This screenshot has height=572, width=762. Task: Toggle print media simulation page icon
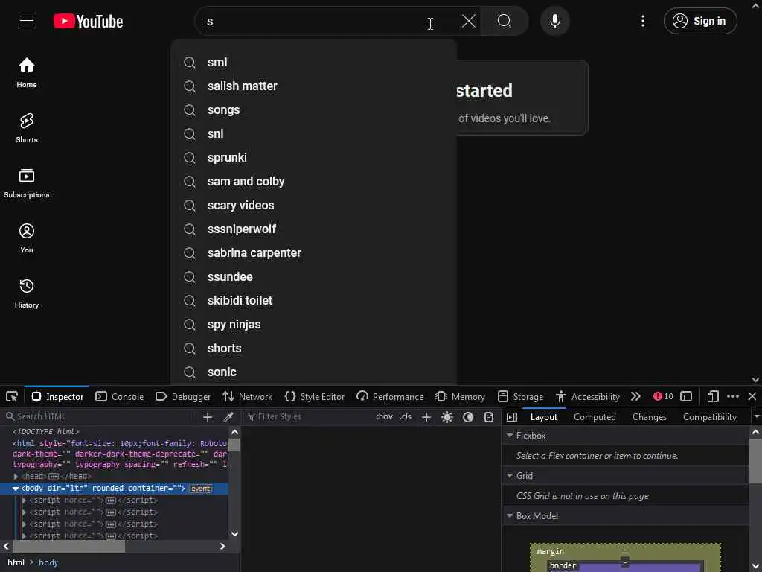tap(489, 417)
